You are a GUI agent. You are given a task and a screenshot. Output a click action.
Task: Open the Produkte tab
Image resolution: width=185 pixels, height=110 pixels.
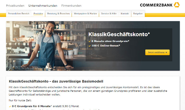coord(38,13)
